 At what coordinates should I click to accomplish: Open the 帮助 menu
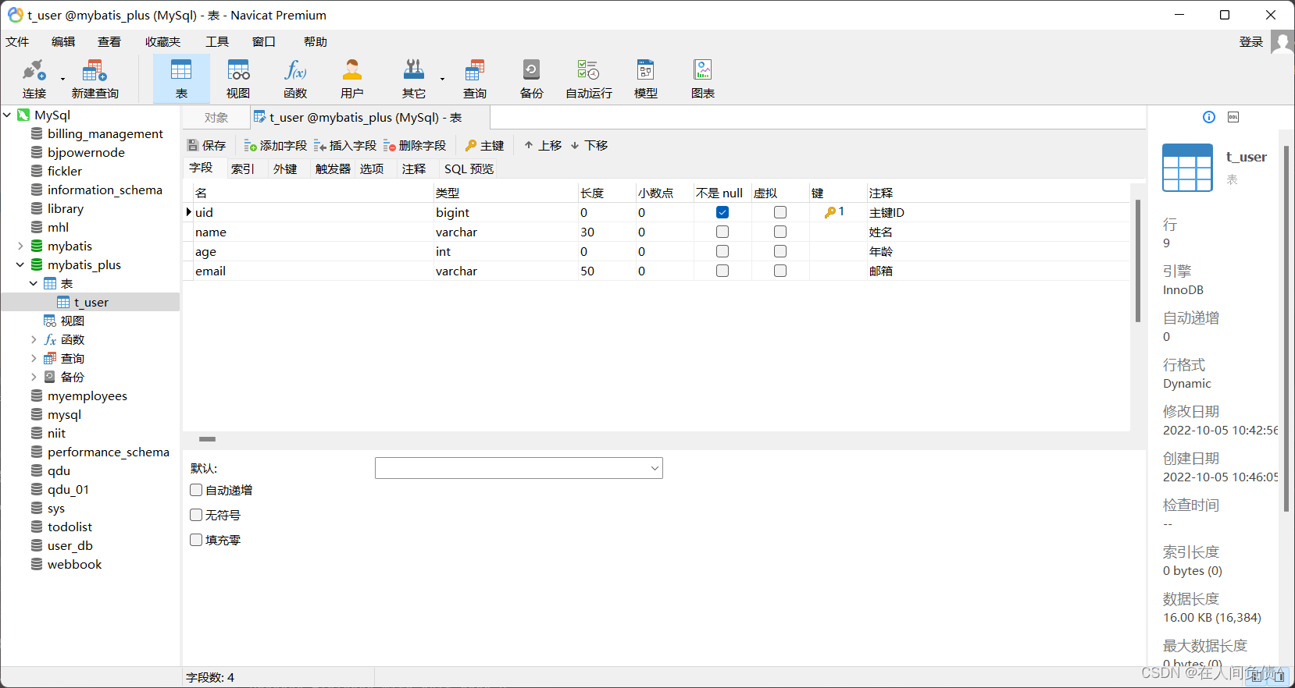pos(316,41)
